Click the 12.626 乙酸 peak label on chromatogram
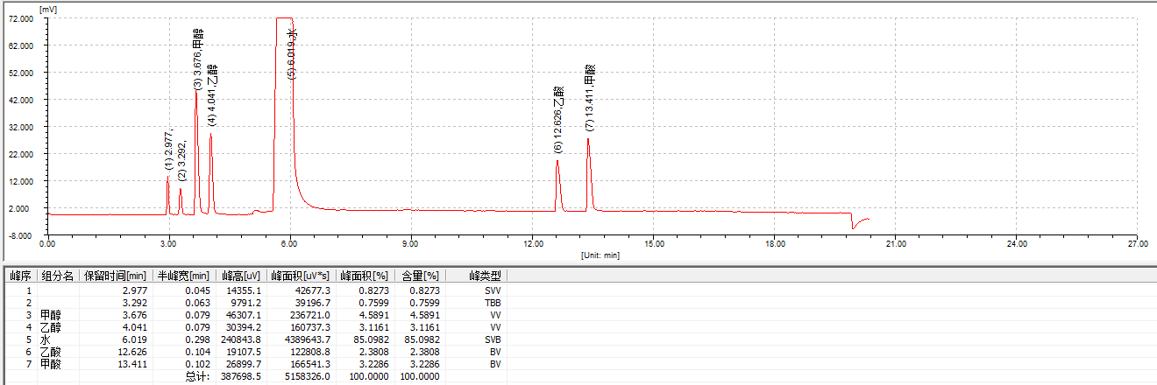Viewport: 1157px width, 385px height. coord(557,120)
